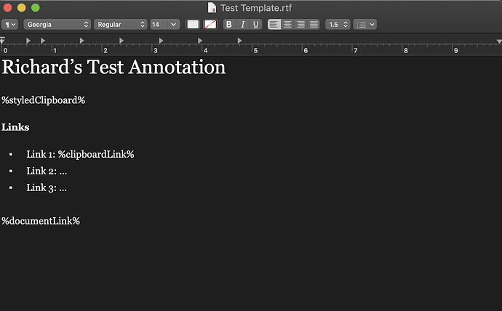Toggle bold formatting
Viewport: 502px width, 311px height.
pyautogui.click(x=229, y=24)
